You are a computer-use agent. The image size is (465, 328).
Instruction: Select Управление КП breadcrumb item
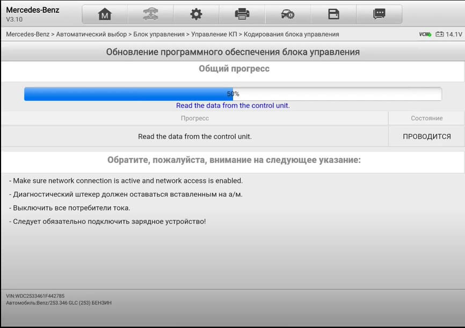[214, 34]
